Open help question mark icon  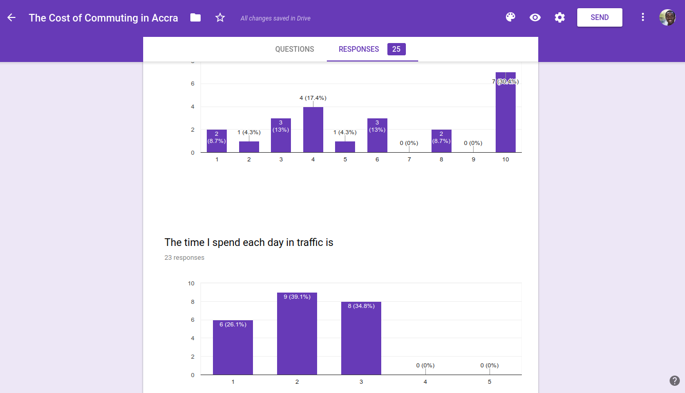pyautogui.click(x=674, y=381)
